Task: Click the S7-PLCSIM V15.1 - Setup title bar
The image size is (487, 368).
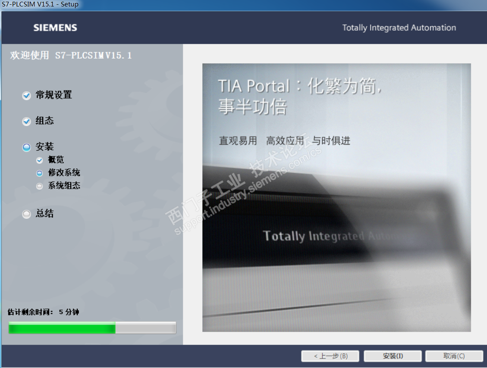Action: (243, 5)
